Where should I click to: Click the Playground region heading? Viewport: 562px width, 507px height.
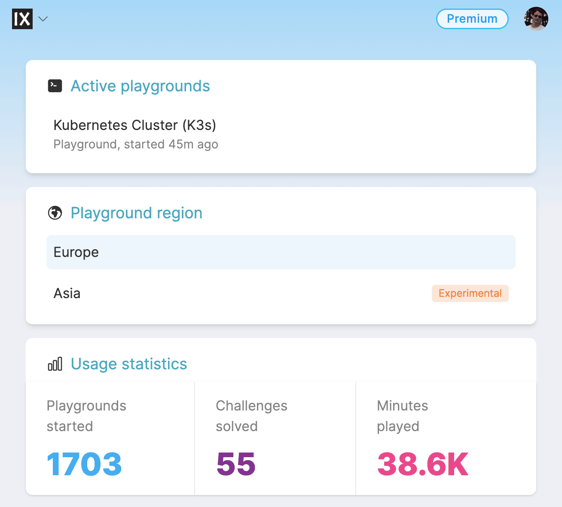click(x=136, y=213)
